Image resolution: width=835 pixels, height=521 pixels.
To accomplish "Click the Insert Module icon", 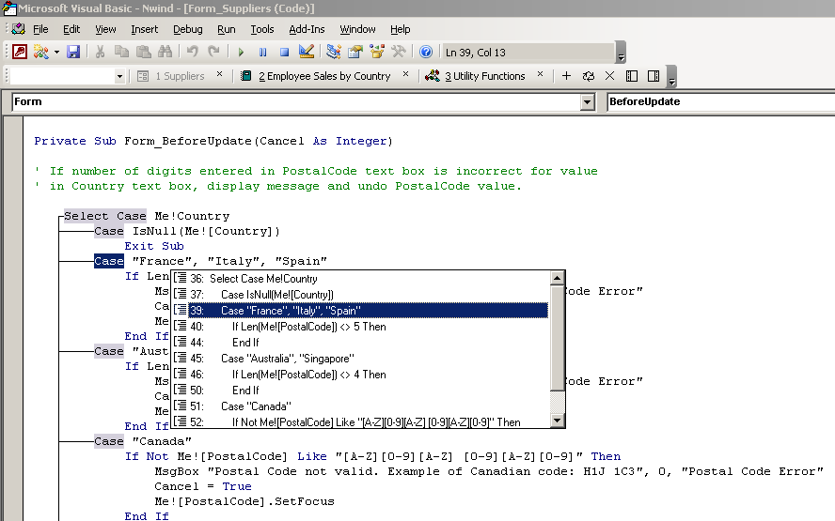I will coord(40,52).
